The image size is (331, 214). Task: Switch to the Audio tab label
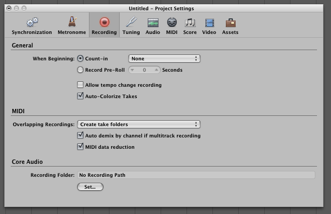[153, 32]
